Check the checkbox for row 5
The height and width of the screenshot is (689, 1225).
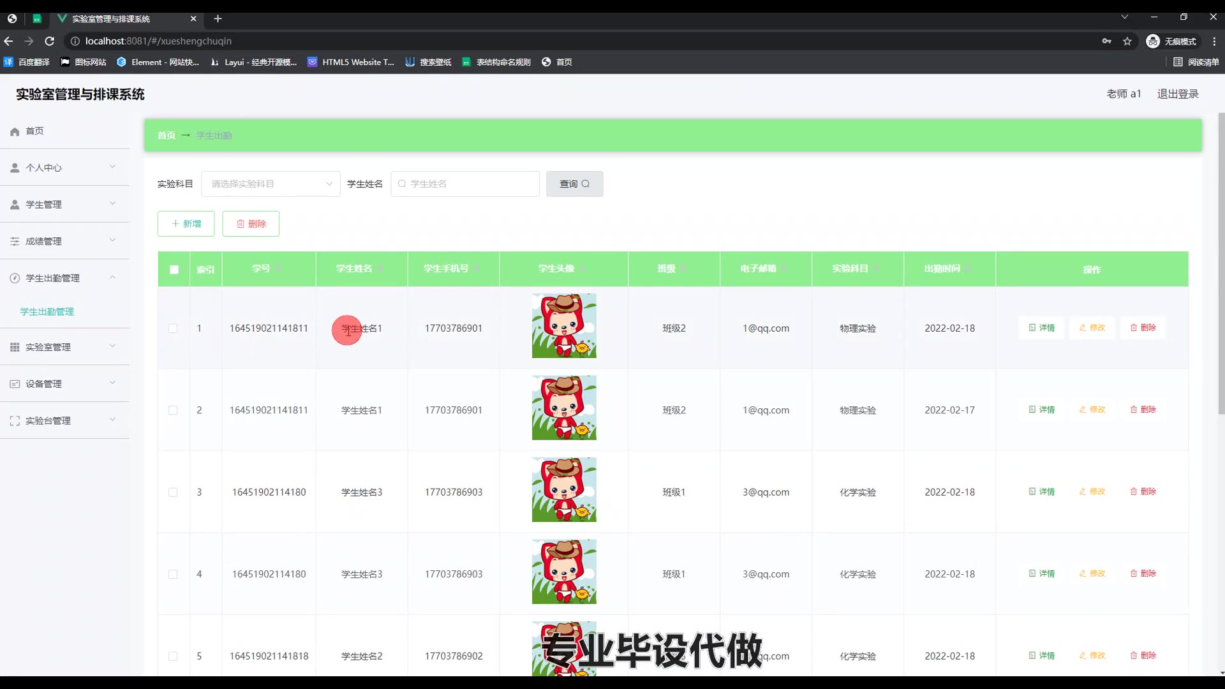173,656
